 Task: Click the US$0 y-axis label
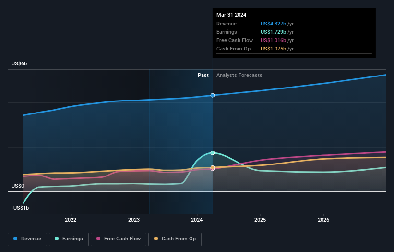tap(18, 186)
